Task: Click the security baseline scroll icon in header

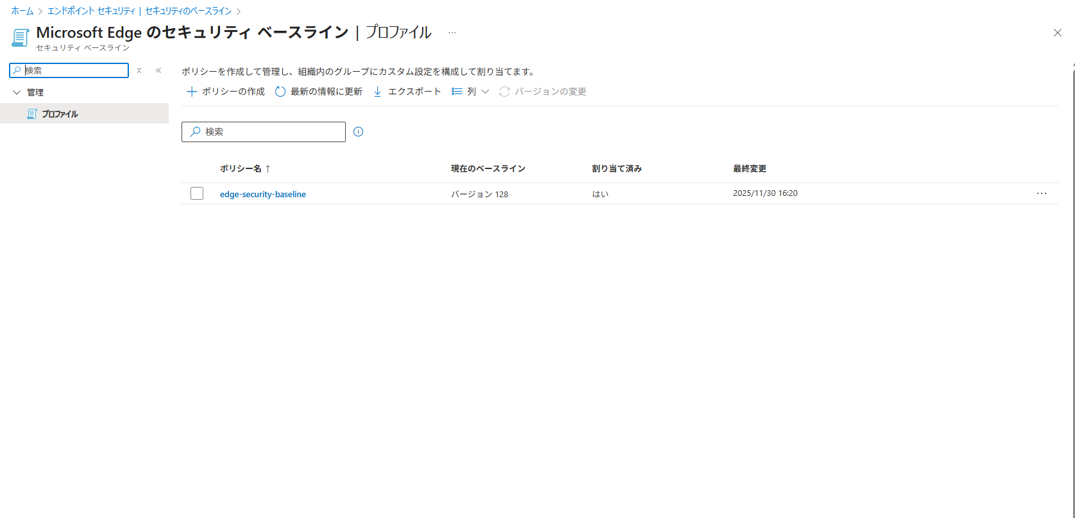Action: [x=21, y=37]
